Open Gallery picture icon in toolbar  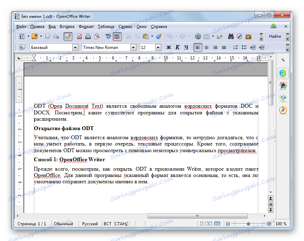point(248,36)
